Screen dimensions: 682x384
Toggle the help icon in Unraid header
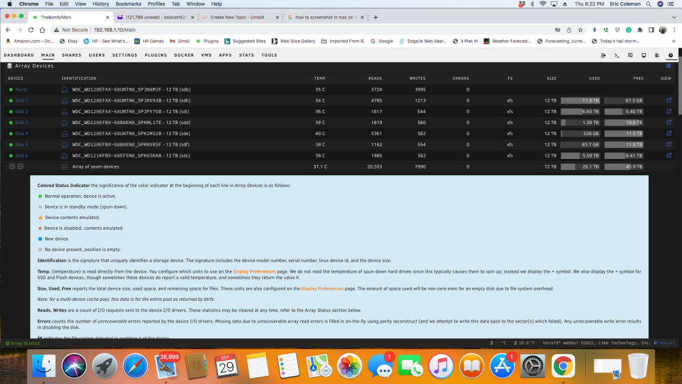(670, 55)
